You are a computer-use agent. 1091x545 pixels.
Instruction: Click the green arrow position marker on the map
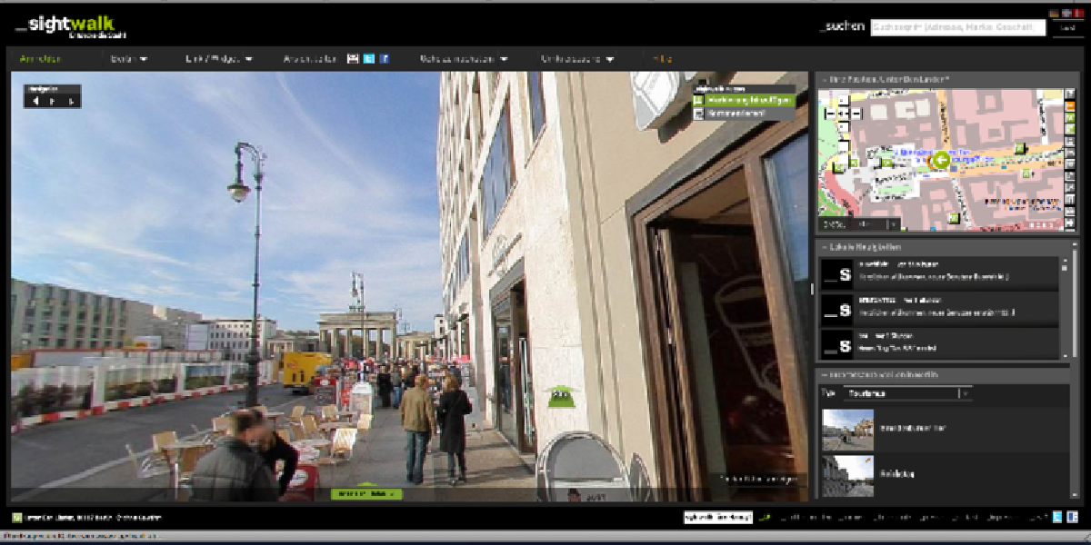[940, 161]
